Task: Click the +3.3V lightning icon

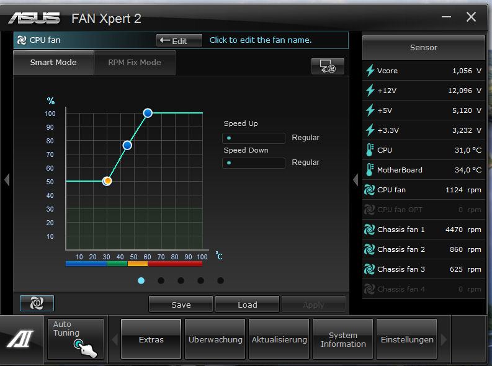Action: click(x=370, y=130)
